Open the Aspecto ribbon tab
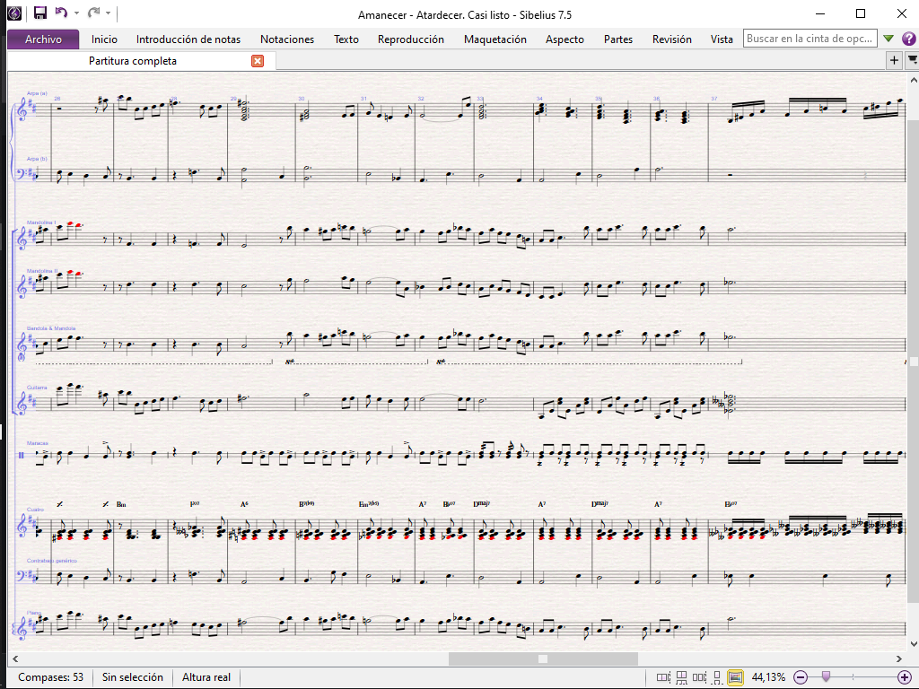Viewport: 919px width, 689px height. tap(565, 39)
